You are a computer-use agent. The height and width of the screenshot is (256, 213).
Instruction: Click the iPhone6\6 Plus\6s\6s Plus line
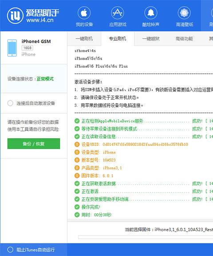click(x=101, y=66)
